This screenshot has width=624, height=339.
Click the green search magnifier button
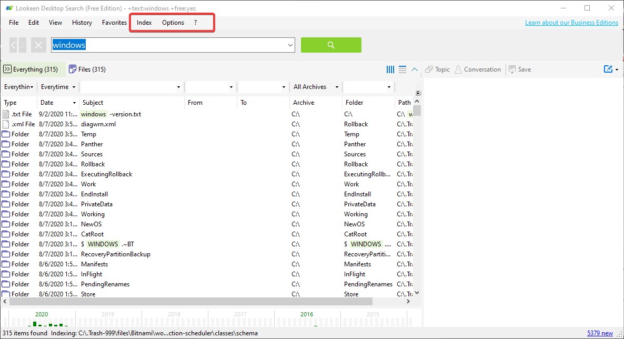point(331,45)
